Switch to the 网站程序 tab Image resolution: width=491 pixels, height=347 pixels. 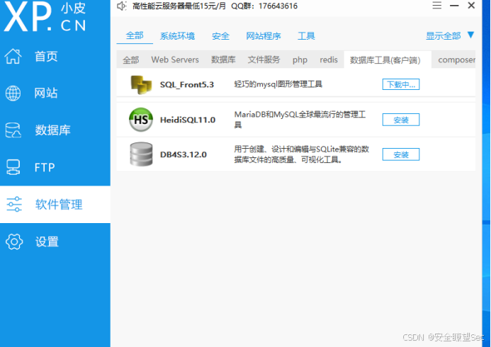[264, 36]
